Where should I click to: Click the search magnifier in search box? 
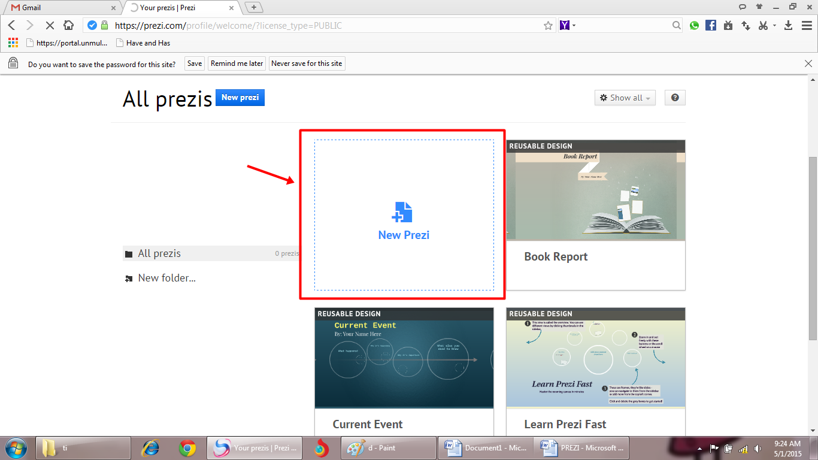(x=677, y=25)
